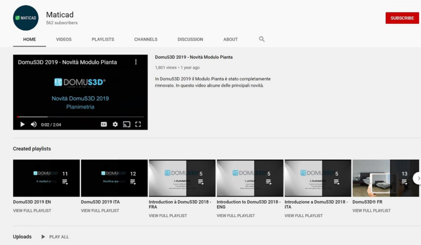The height and width of the screenshot is (245, 421).
Task: Click the 1,801 views text
Action: tap(166, 68)
